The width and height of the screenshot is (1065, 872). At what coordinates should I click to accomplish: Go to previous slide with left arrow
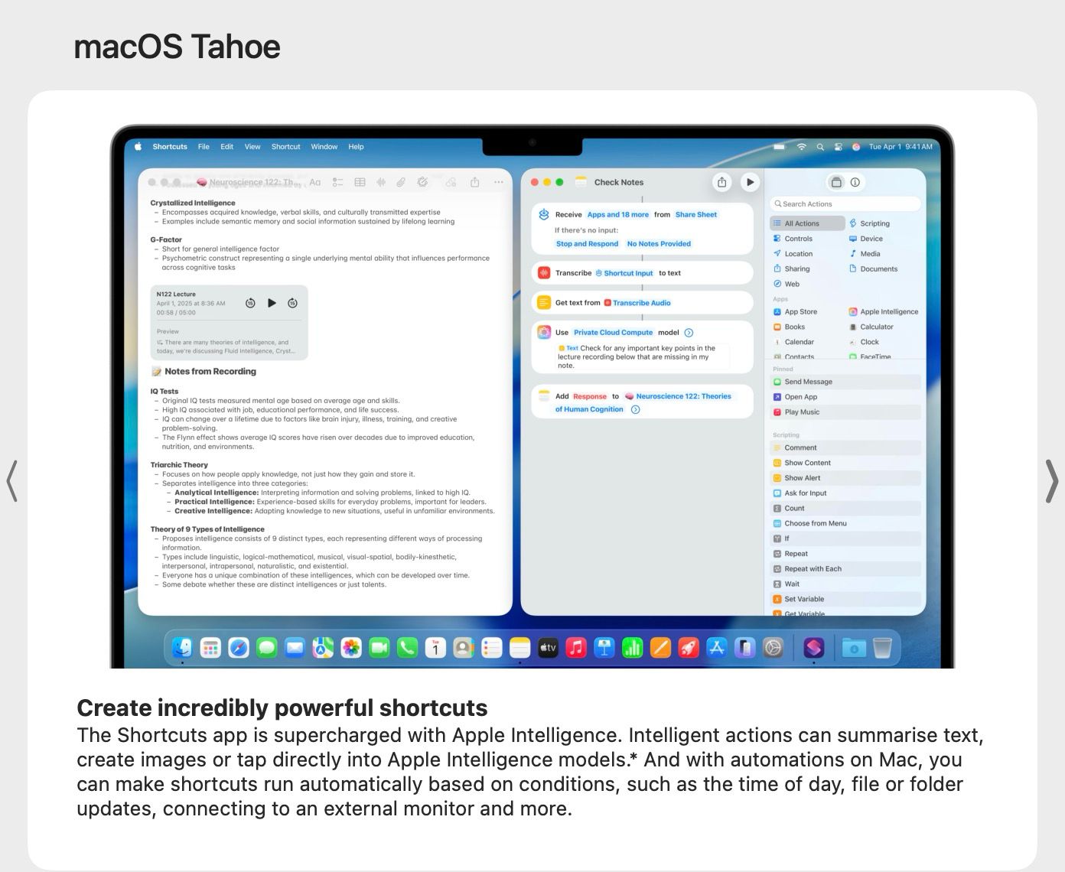(11, 481)
